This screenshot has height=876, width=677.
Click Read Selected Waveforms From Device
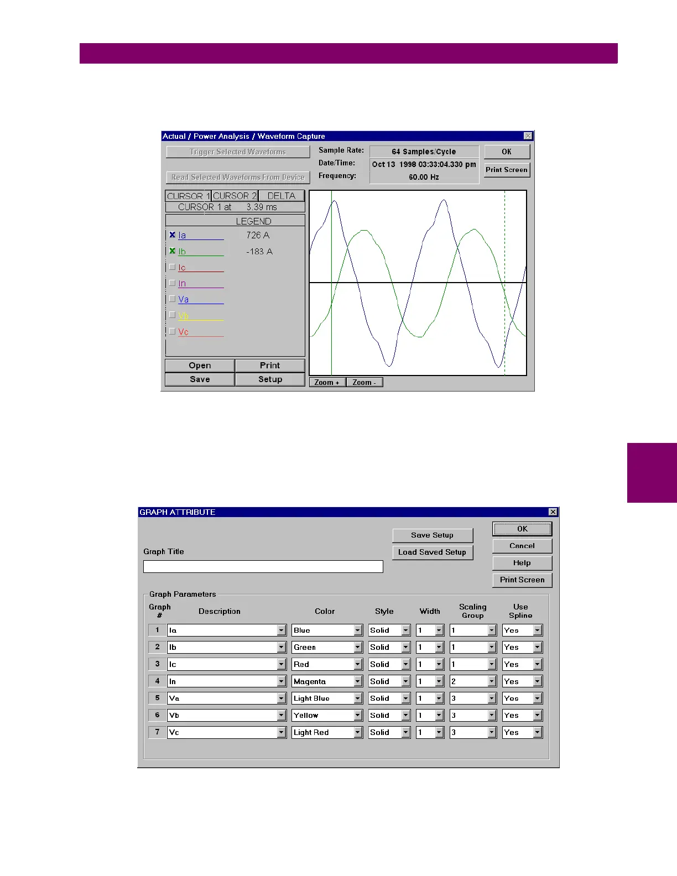click(238, 177)
